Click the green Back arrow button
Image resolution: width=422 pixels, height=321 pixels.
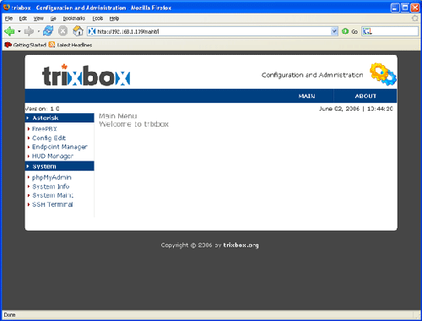click(x=9, y=31)
